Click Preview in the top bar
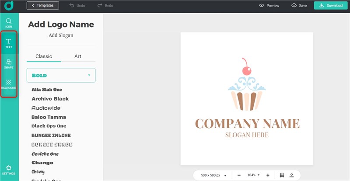This screenshot has width=350, height=181. 269,6
